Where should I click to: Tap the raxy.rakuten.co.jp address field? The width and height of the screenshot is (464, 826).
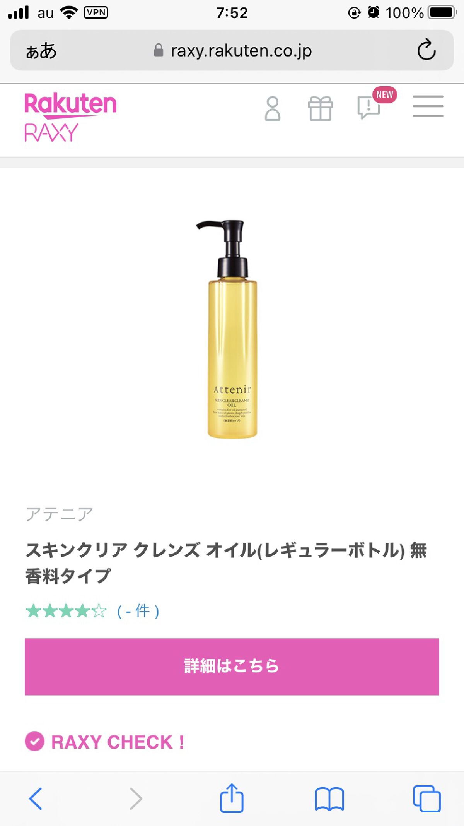tap(232, 50)
